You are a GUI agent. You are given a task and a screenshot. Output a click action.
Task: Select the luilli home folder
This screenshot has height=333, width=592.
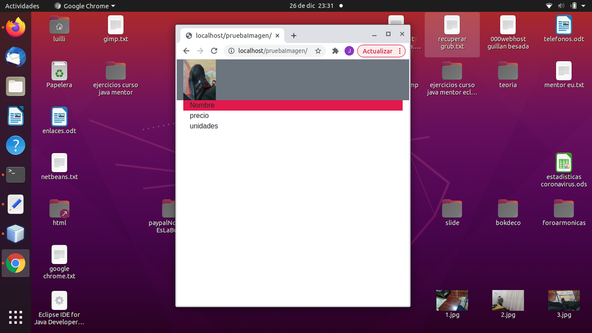pyautogui.click(x=59, y=29)
